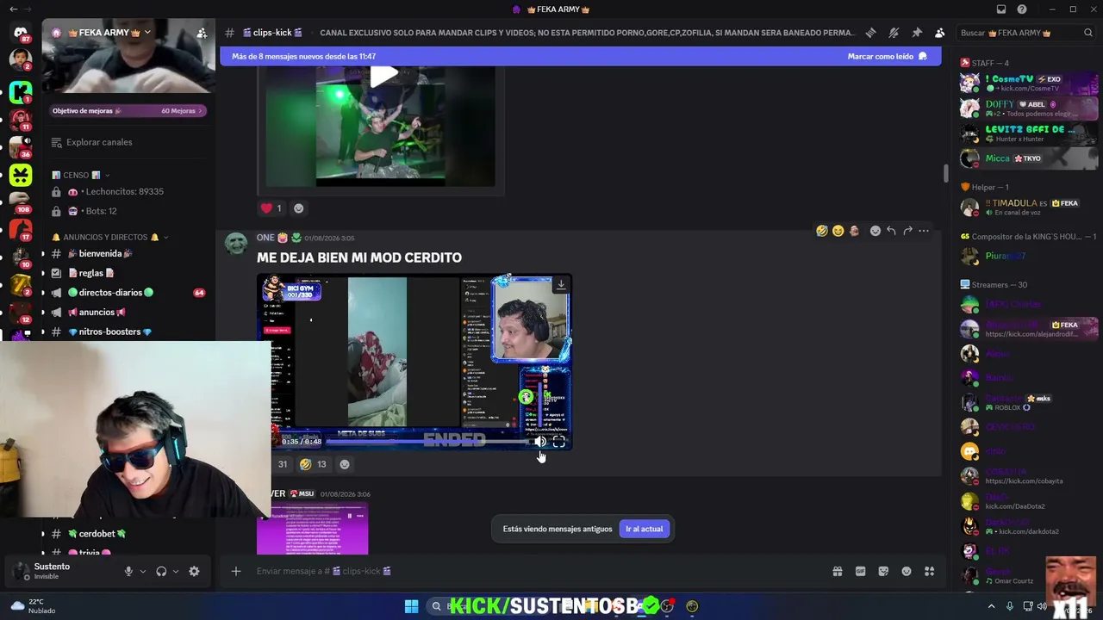Expand the arrow beside anuncios channel
The image size is (1103, 620).
43,312
